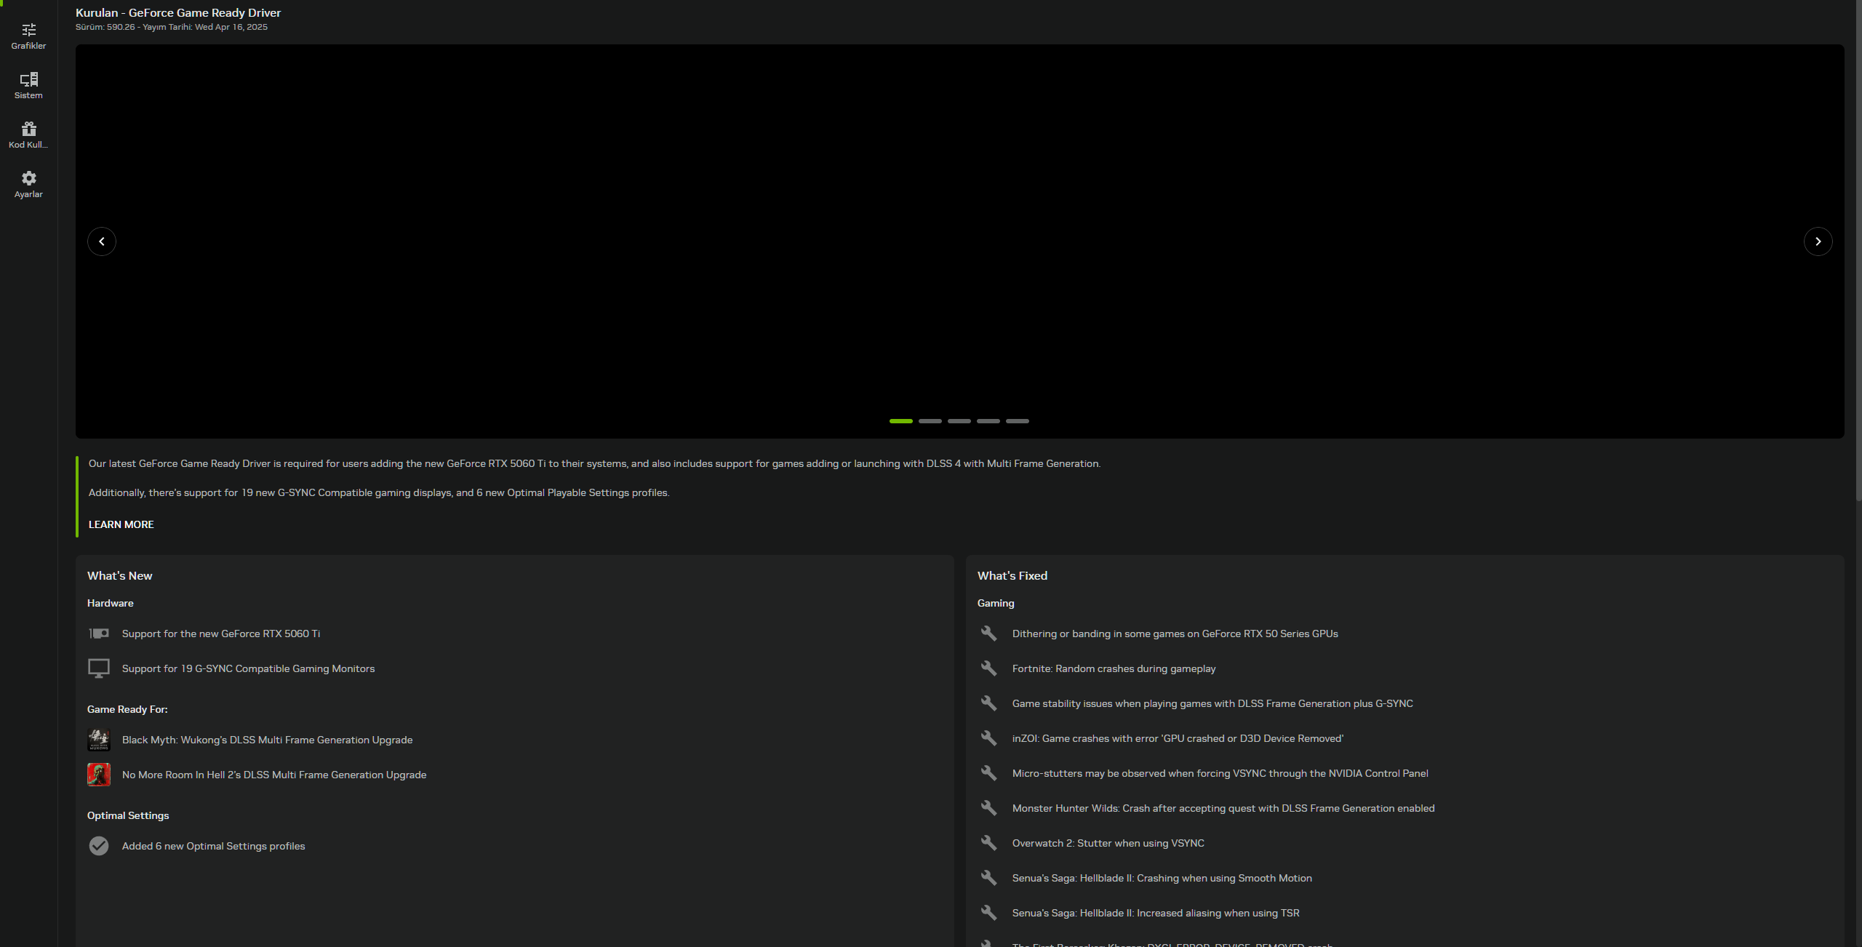This screenshot has width=1862, height=947.
Task: Open the Grafikler sidebar section
Action: [28, 36]
